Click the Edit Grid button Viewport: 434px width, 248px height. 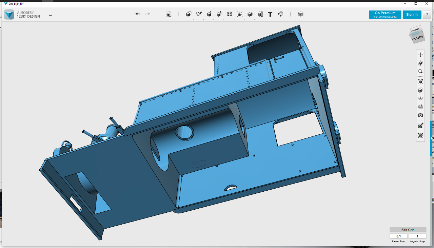(408, 230)
